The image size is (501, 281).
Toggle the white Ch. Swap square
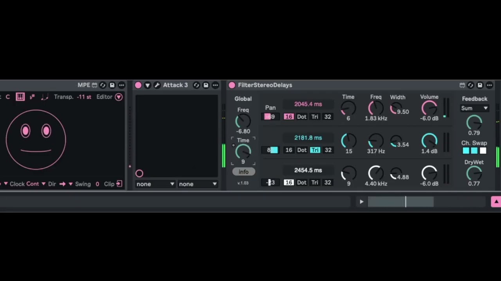point(483,151)
